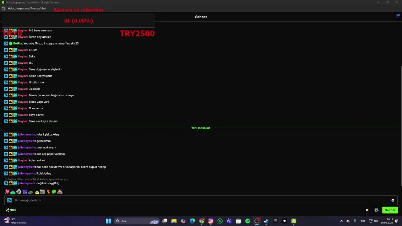Open julietteyesim username on 'kdsşlkşlskgşkdsg' message
This screenshot has height=226, width=402.
(27, 134)
